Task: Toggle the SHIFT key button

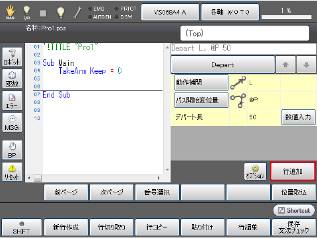Action: (21, 227)
